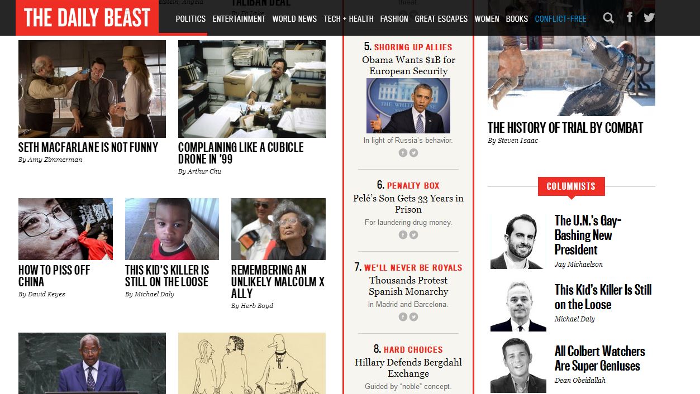The height and width of the screenshot is (394, 700).
Task: Open the Great Escapes section
Action: 441,18
